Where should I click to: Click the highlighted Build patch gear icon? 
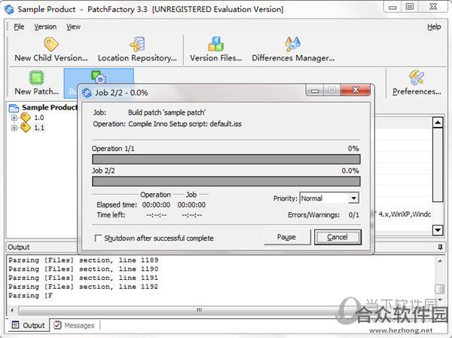click(x=98, y=77)
